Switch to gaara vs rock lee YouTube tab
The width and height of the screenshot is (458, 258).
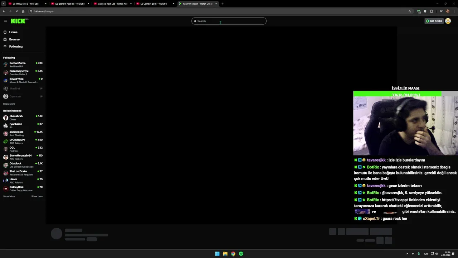(70, 4)
